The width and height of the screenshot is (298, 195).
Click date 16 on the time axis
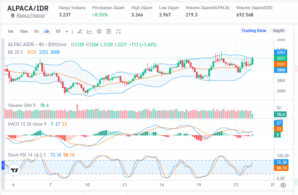[x=161, y=185]
